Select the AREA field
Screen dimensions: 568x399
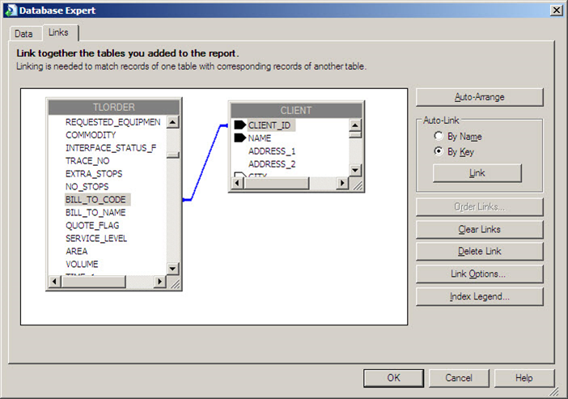coord(76,251)
